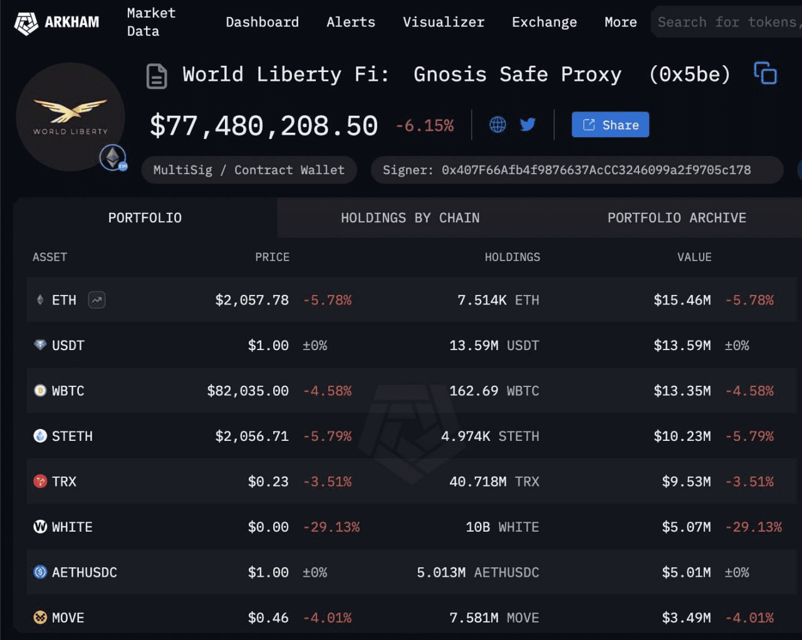Click the WHITE token icon

(40, 527)
